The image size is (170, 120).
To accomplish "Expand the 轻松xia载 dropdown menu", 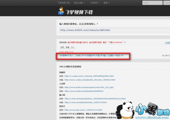I will pyautogui.click(x=80, y=3).
